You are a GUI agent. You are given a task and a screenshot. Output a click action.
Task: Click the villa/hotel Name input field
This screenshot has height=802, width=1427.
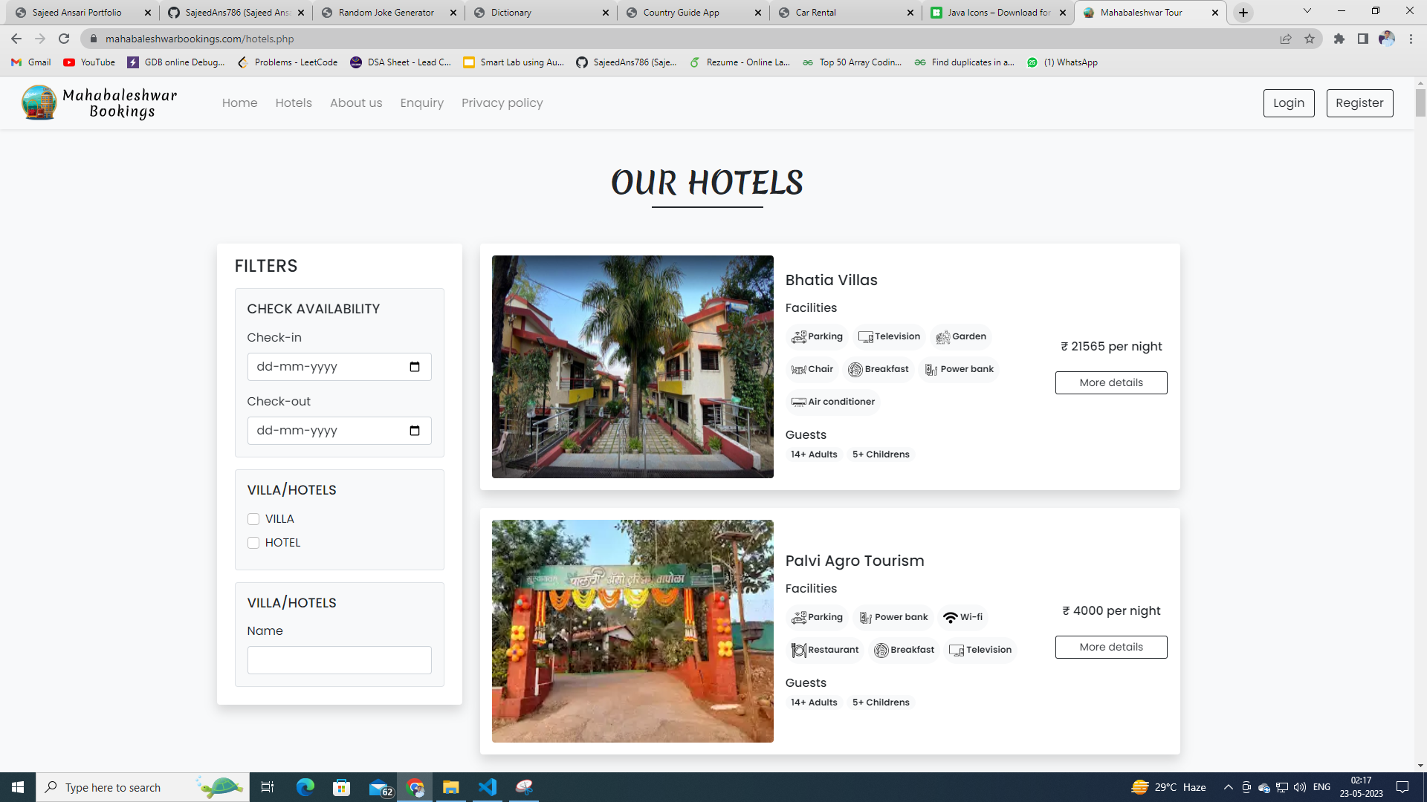pyautogui.click(x=339, y=660)
